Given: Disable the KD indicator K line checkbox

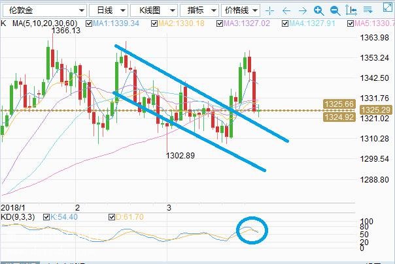Looking at the screenshot, I should pyautogui.click(x=46, y=217).
